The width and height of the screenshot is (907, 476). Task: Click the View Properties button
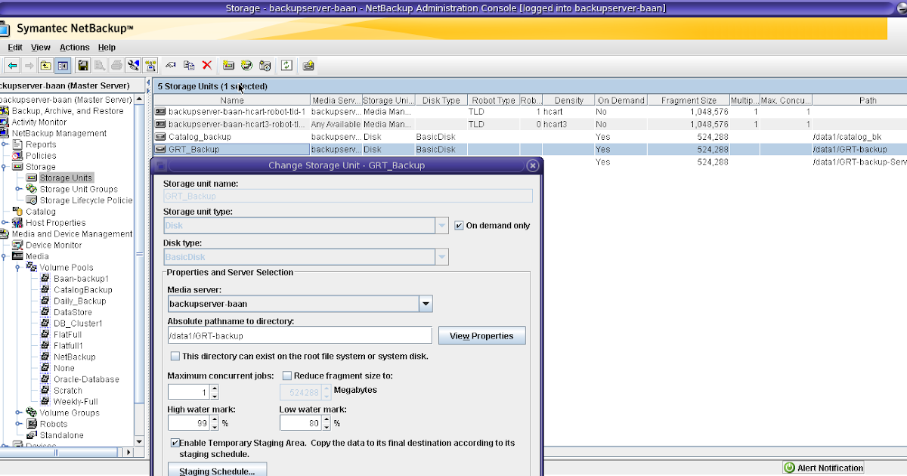481,335
